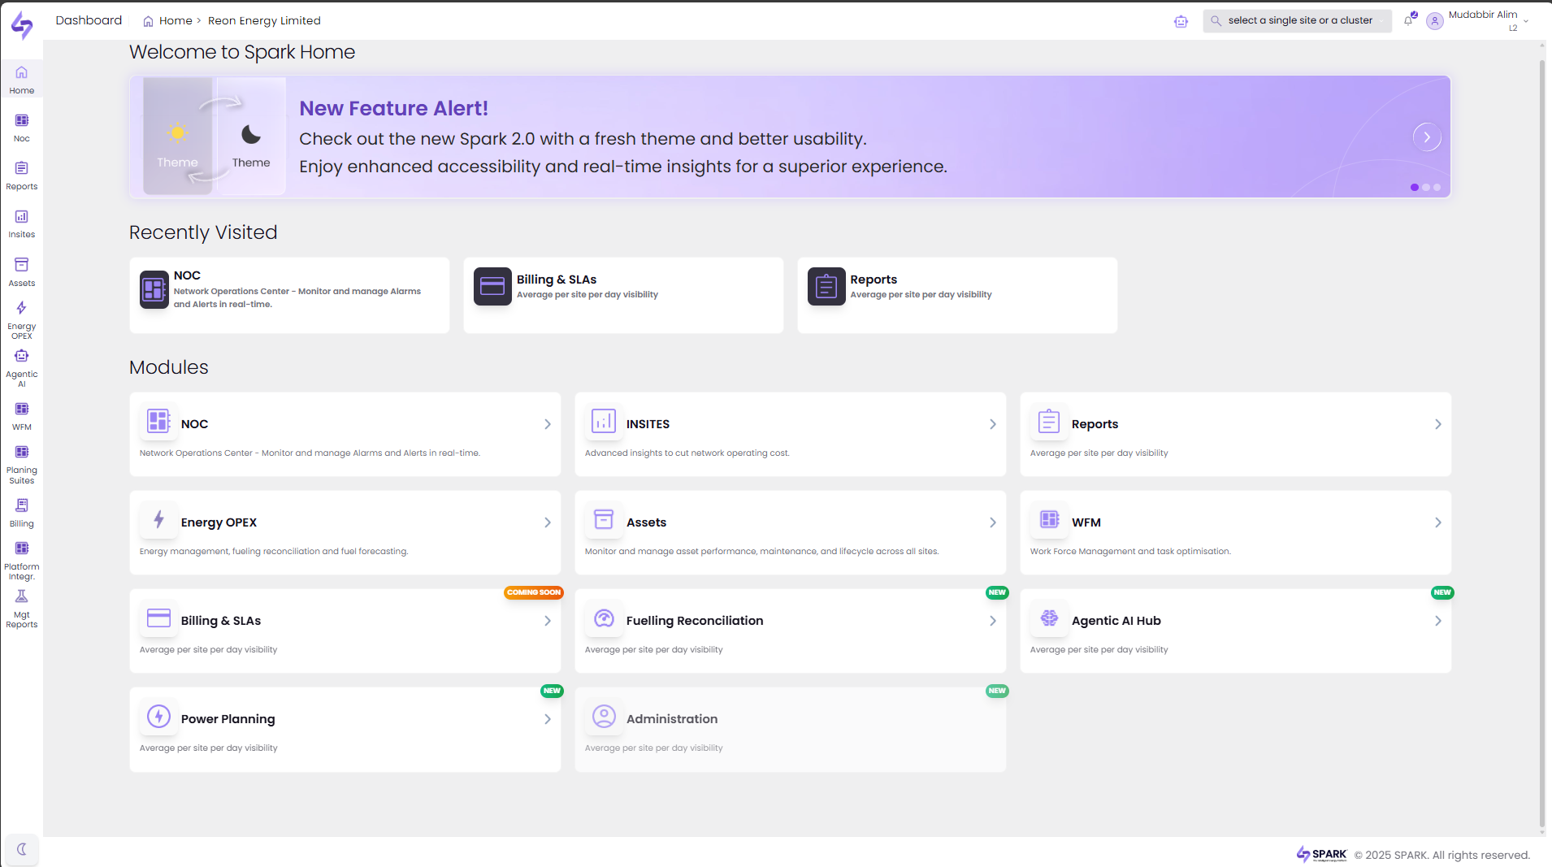Open recently visited Billing & SLAs card
The width and height of the screenshot is (1552, 867).
click(623, 295)
